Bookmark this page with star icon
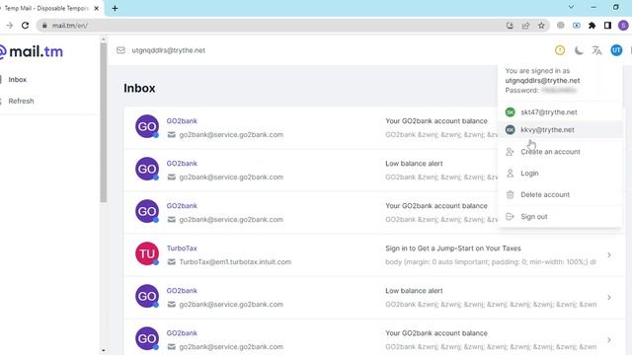 (541, 26)
